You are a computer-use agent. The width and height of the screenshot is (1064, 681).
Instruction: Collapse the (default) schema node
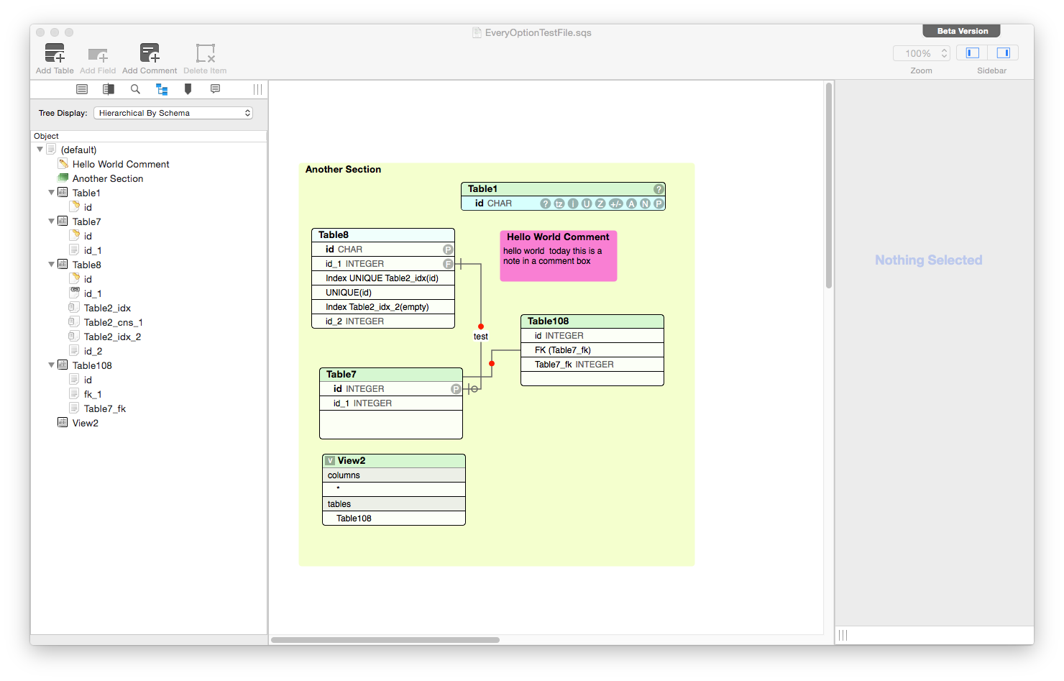click(40, 150)
